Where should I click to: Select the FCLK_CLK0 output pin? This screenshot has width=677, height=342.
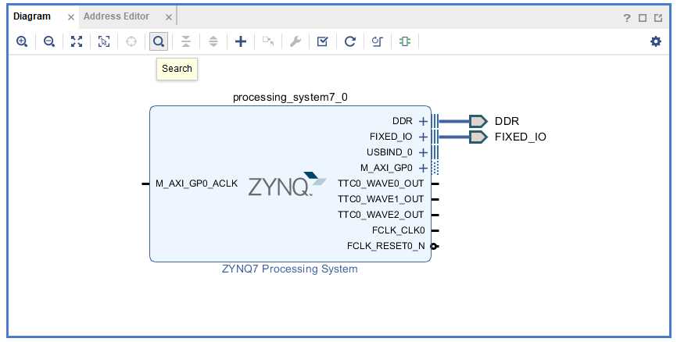pos(435,230)
